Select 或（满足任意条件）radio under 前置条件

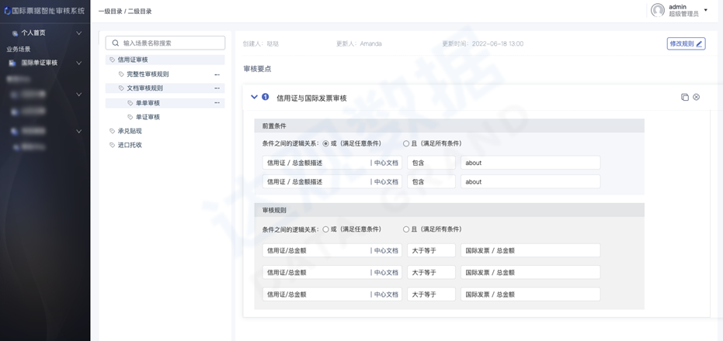pos(325,143)
